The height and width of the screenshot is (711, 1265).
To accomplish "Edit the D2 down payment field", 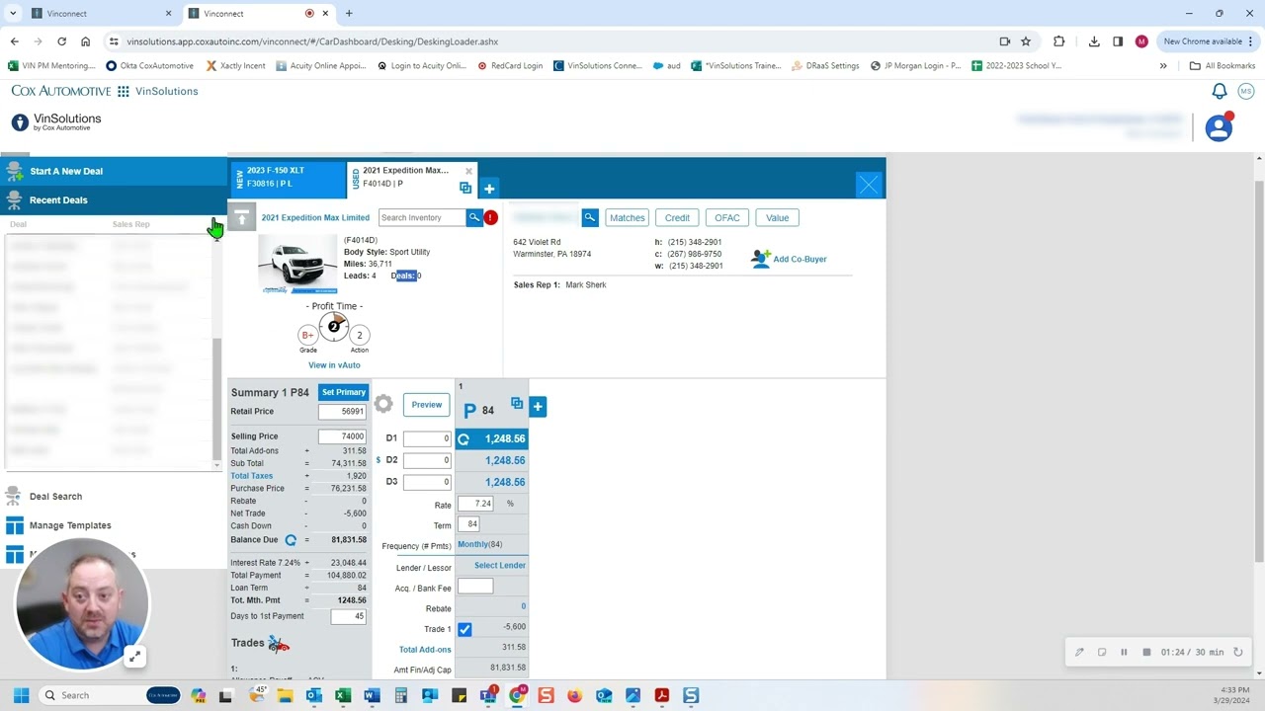I will pos(427,460).
